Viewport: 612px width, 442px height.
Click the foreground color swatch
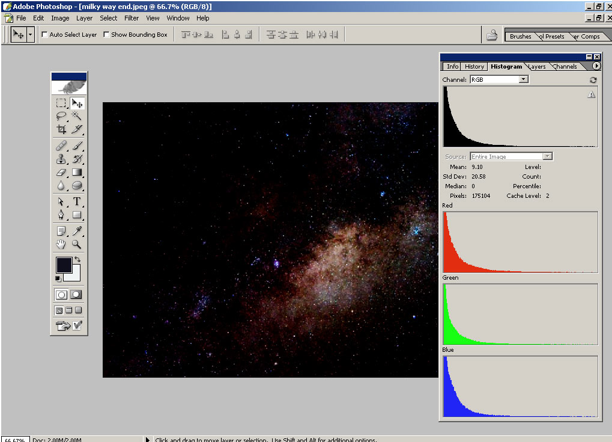[x=64, y=265]
